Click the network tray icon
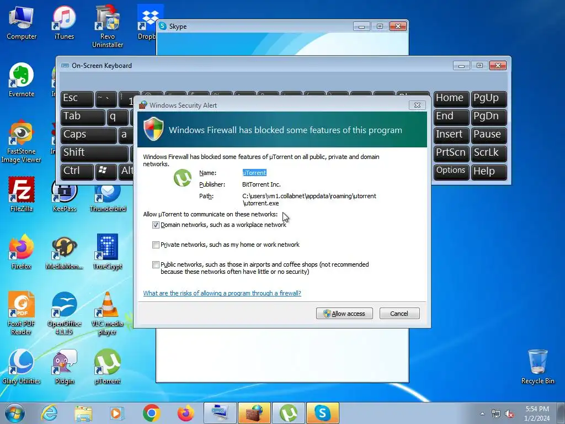Image resolution: width=565 pixels, height=424 pixels. pyautogui.click(x=496, y=414)
